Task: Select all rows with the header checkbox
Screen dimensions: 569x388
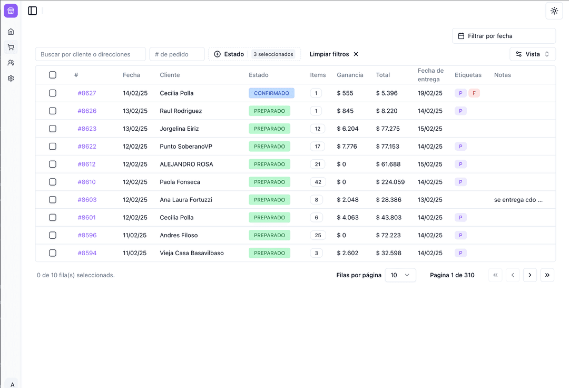Action: point(53,75)
